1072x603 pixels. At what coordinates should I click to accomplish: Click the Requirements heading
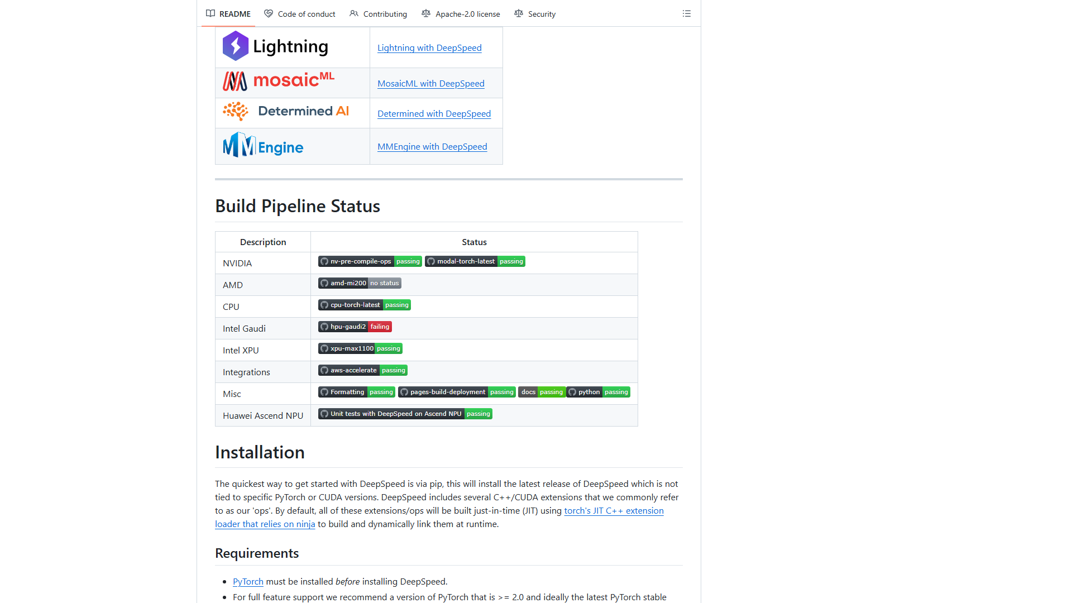257,553
